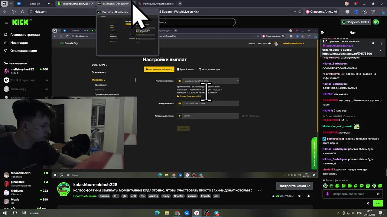
Task: Open chat settings gear icon
Action: coord(368,203)
